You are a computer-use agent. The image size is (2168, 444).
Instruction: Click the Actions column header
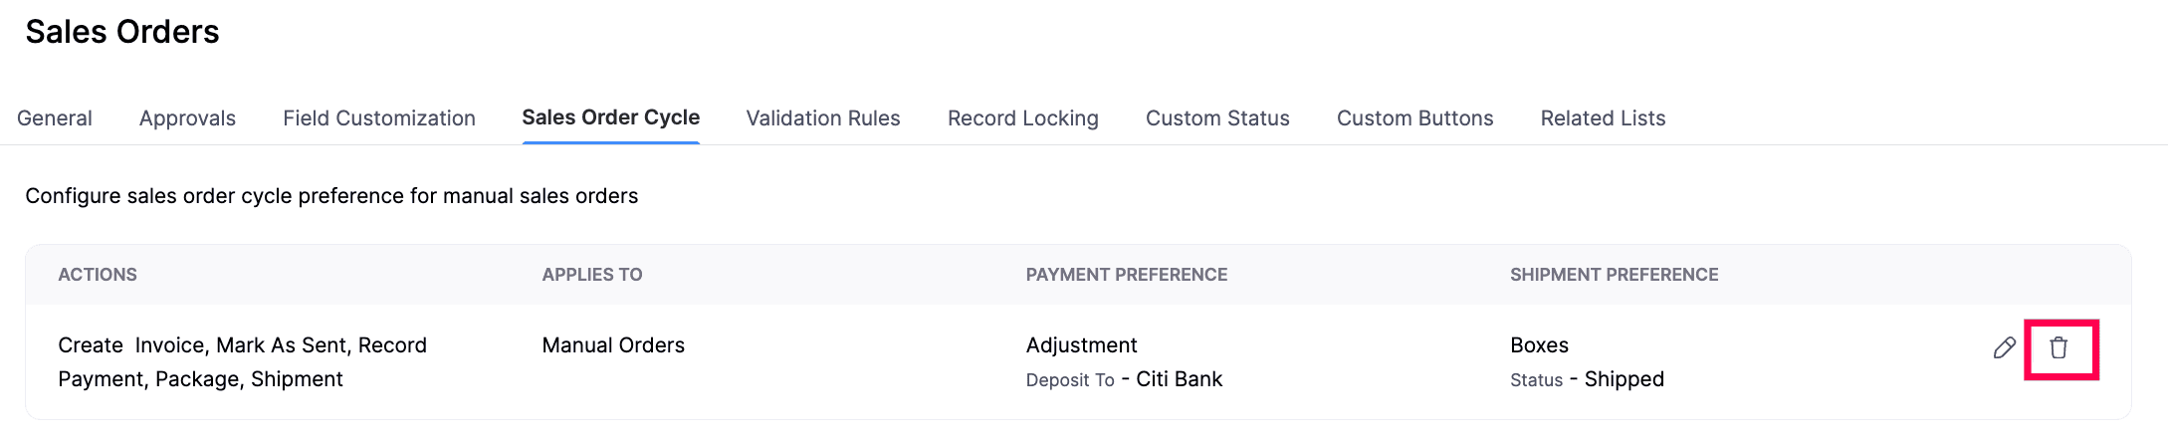[98, 275]
